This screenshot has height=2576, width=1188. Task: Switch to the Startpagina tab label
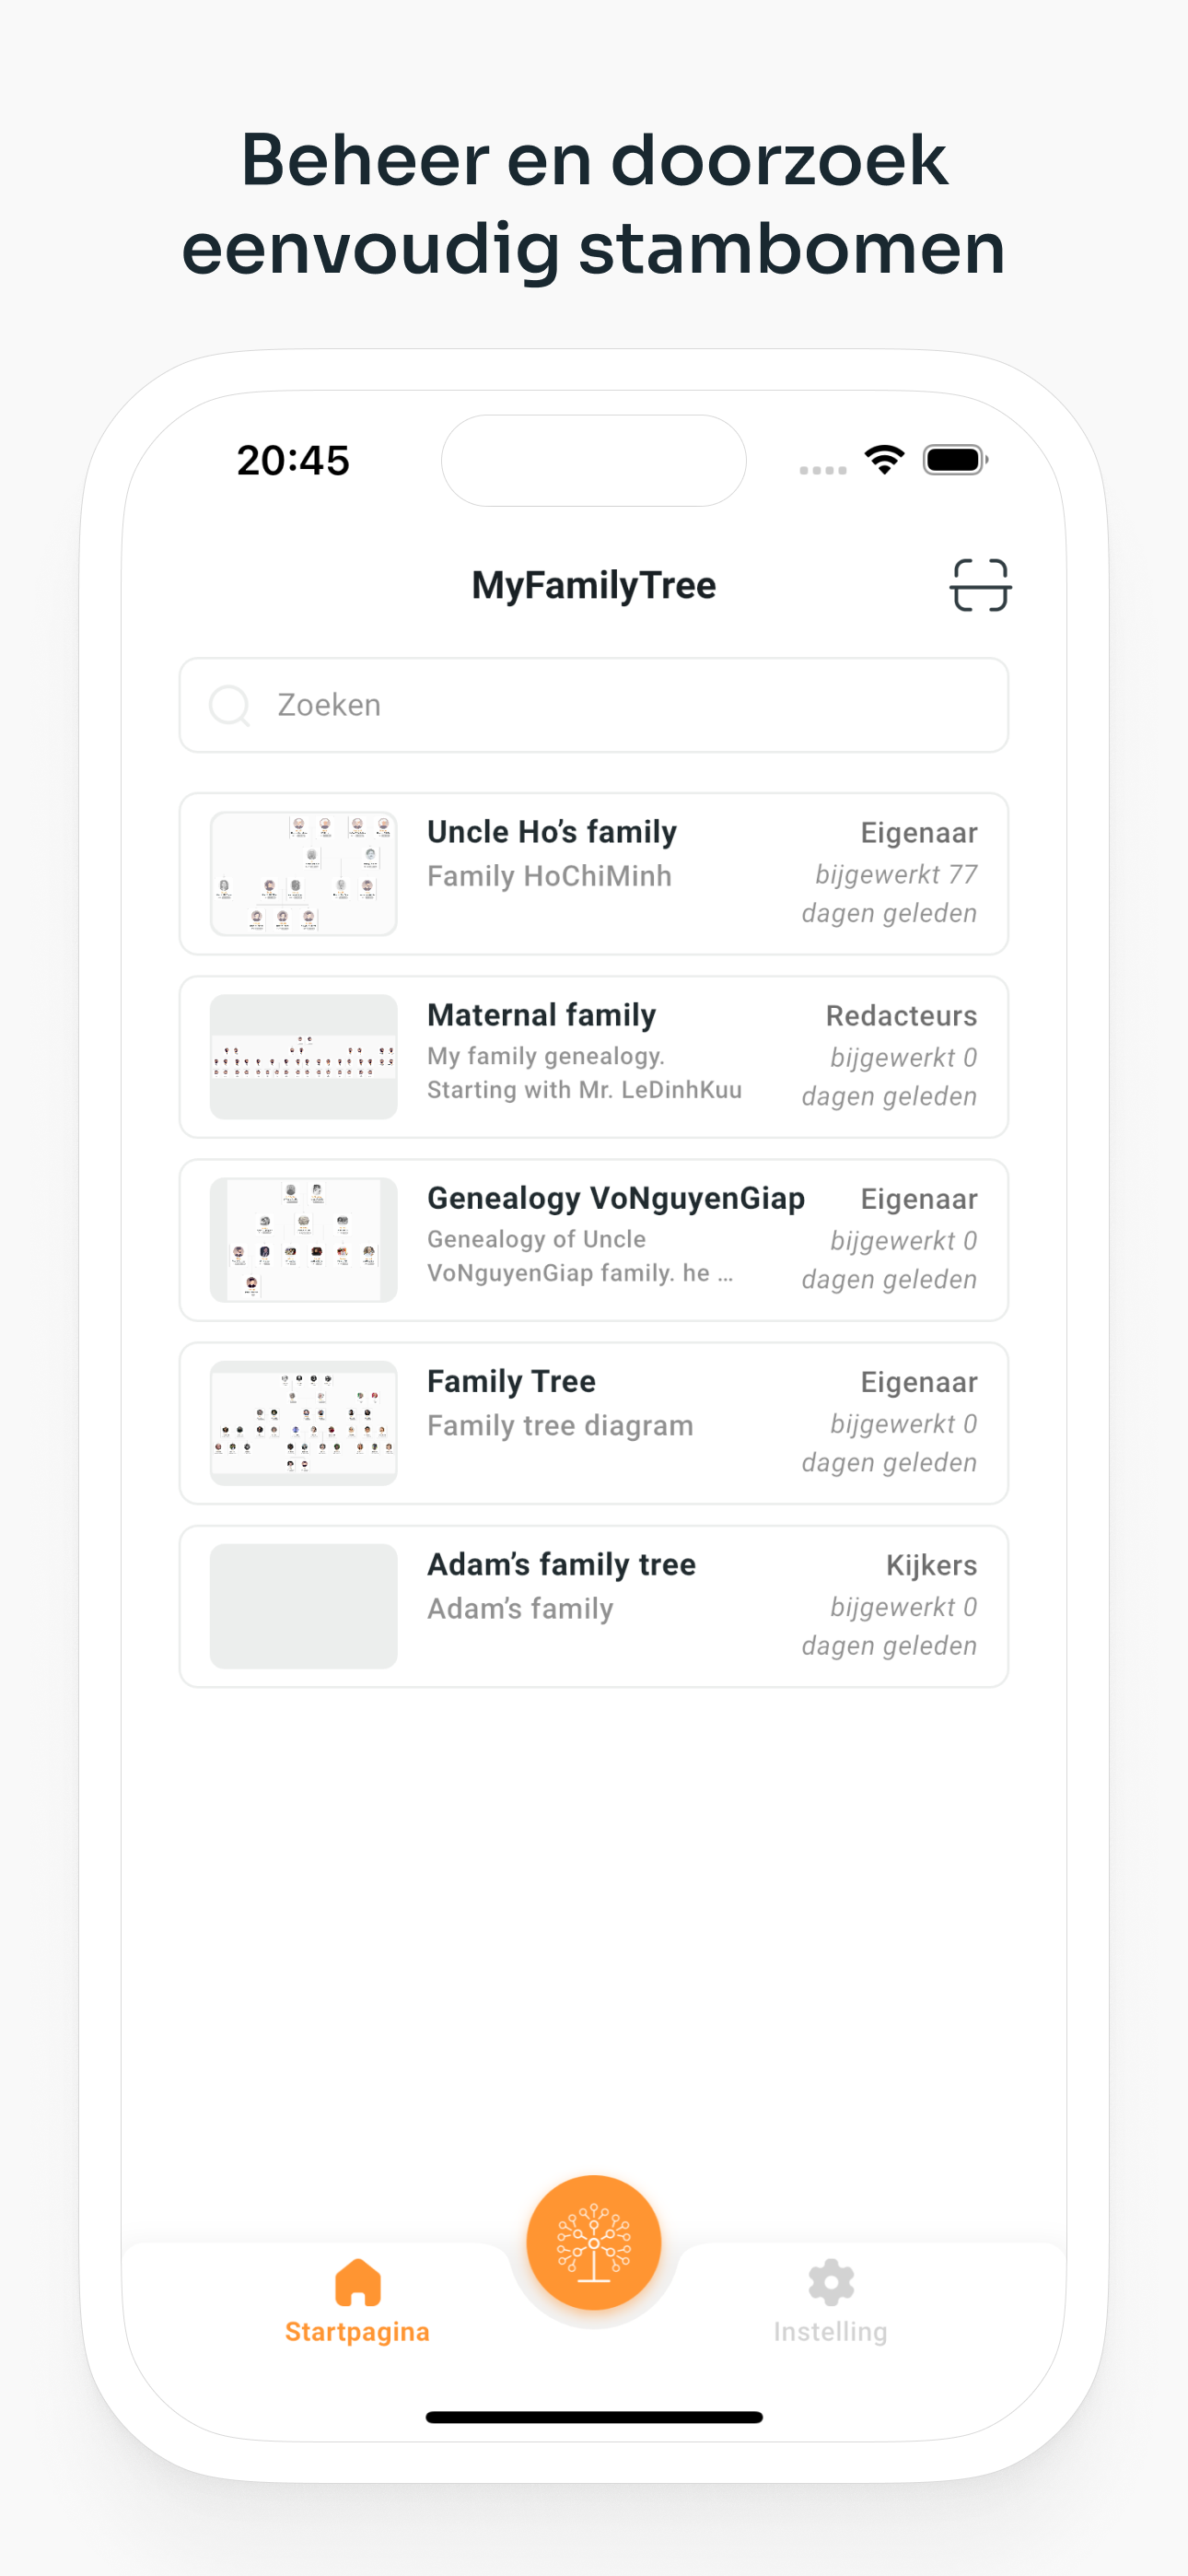357,2332
